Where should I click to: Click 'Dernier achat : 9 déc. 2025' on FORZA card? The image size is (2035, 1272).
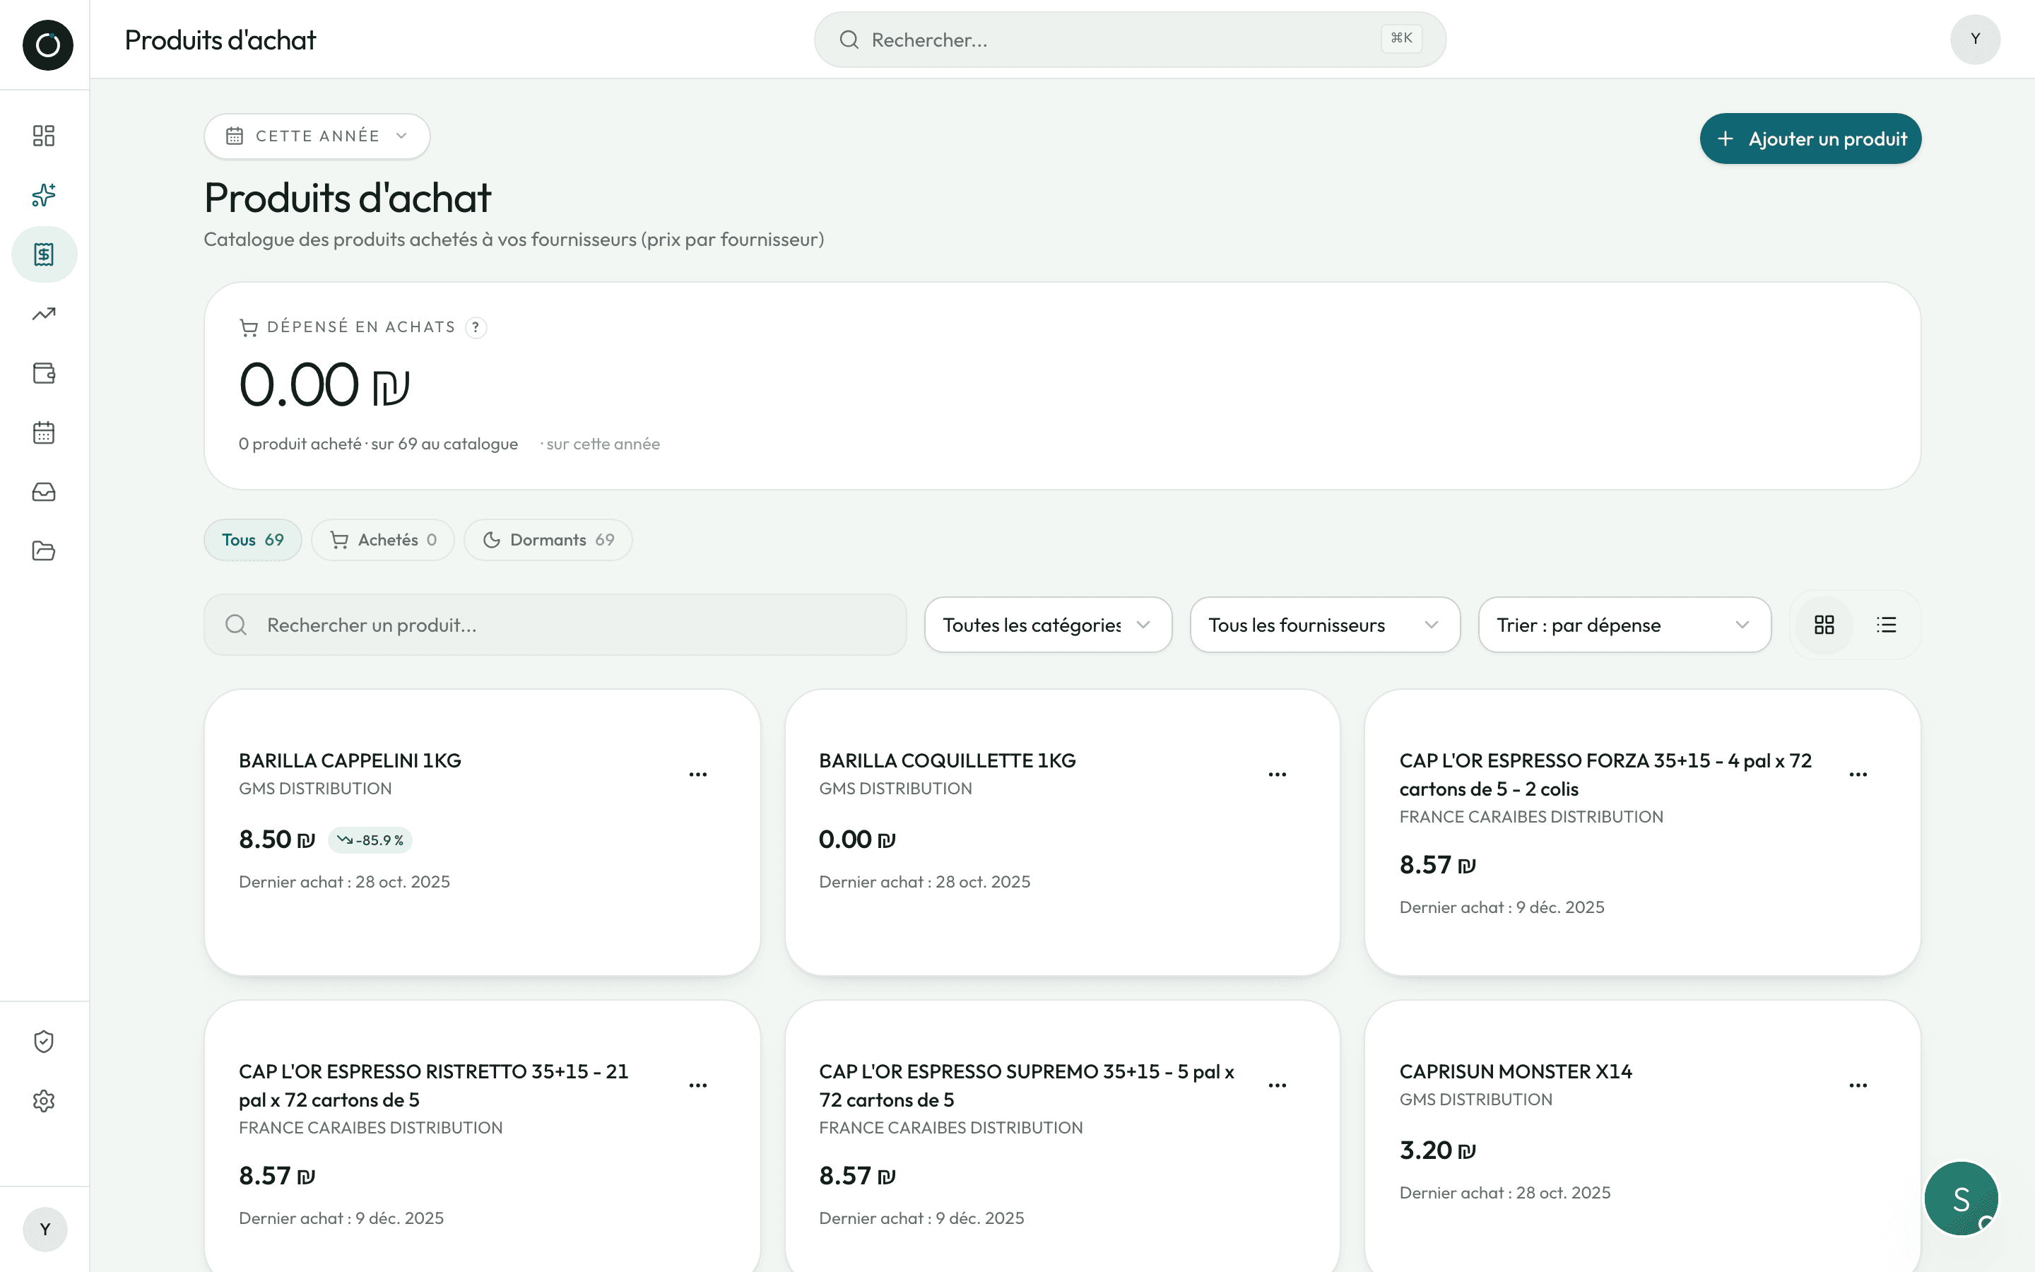(x=1502, y=908)
